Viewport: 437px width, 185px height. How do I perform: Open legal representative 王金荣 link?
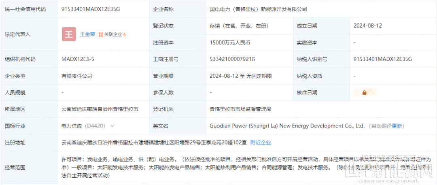tap(87, 34)
